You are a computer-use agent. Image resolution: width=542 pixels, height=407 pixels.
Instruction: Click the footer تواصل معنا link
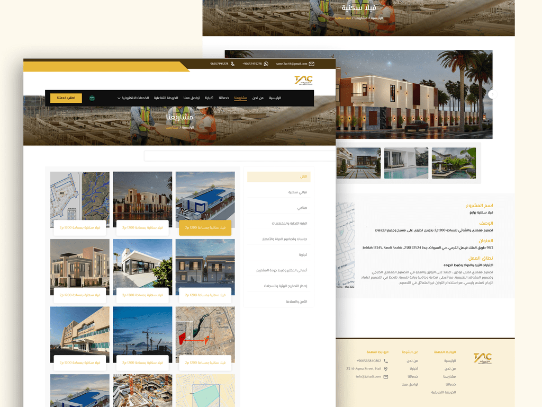(x=410, y=385)
